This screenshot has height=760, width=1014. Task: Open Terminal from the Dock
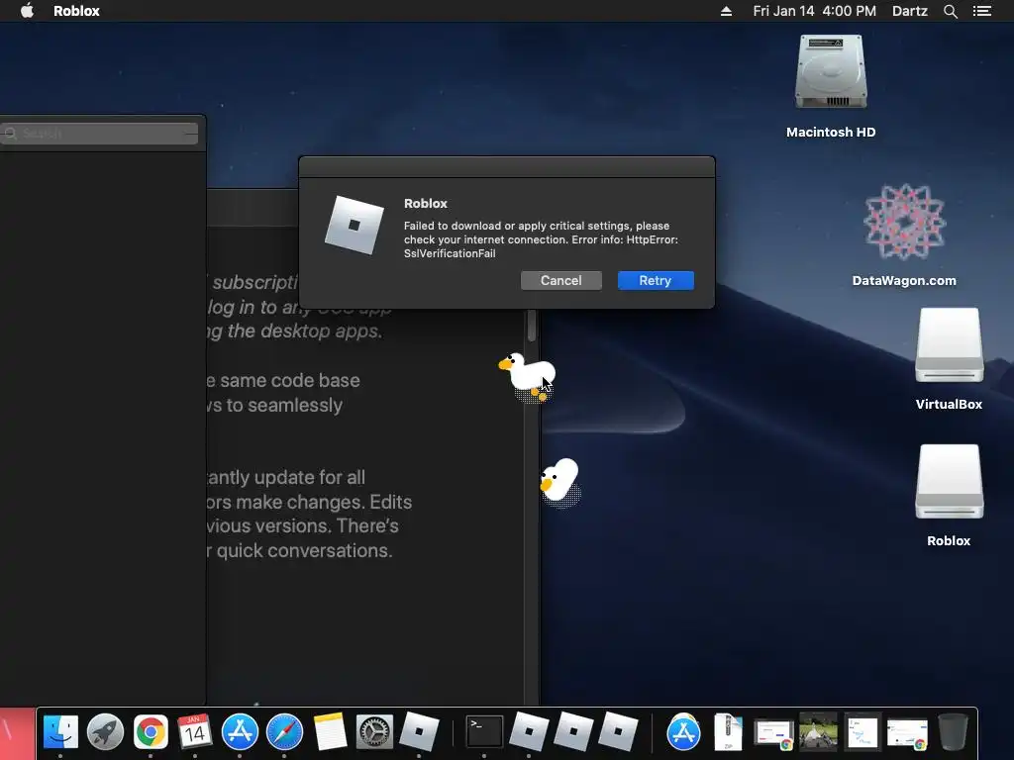[x=484, y=732]
